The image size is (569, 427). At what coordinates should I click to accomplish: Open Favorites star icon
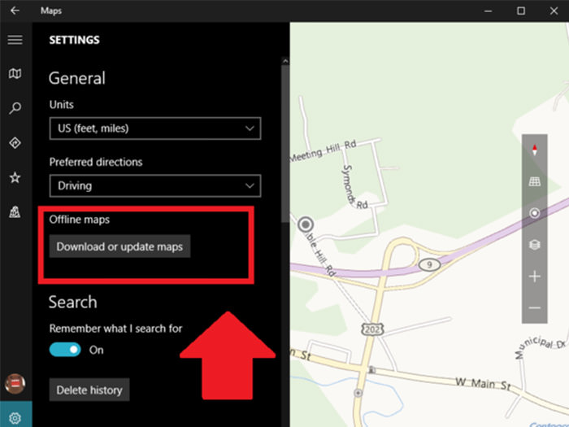pos(15,177)
